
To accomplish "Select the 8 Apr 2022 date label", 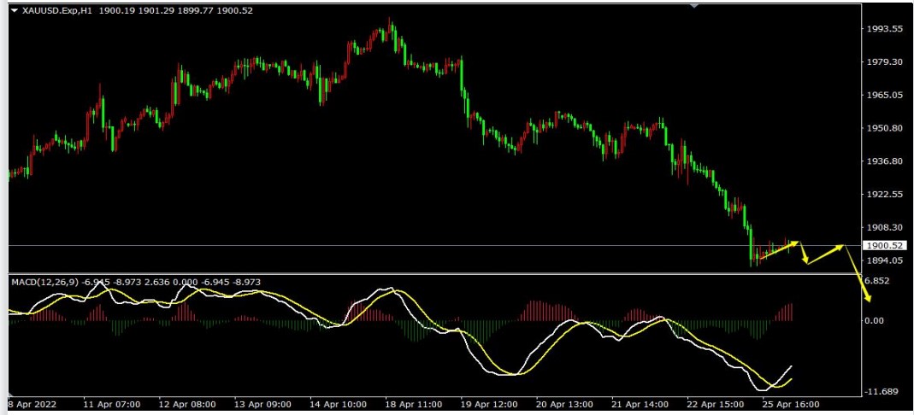I will 32,404.
